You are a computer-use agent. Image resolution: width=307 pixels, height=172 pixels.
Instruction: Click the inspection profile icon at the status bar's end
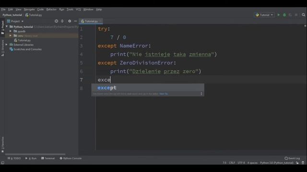pyautogui.click(x=303, y=163)
